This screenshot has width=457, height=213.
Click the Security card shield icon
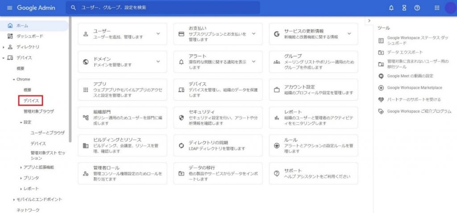(x=181, y=117)
